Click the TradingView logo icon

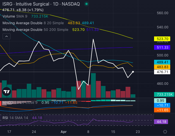pyautogui.click(x=7, y=92)
